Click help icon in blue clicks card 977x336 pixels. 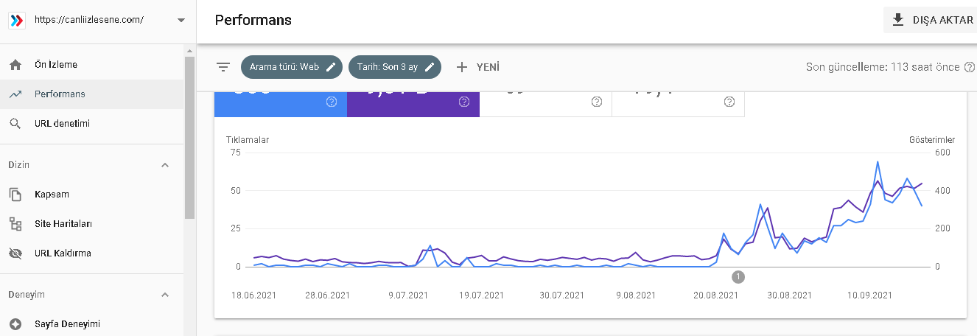[x=332, y=102]
